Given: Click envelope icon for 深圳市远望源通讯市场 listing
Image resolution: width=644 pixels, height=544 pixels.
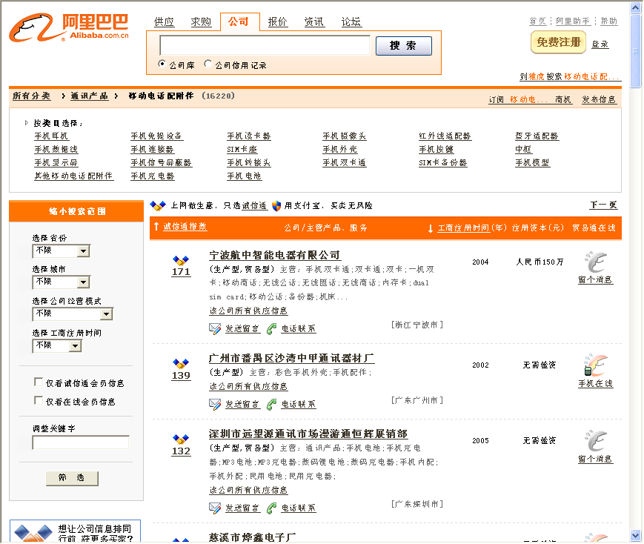Looking at the screenshot, I should pos(215,508).
